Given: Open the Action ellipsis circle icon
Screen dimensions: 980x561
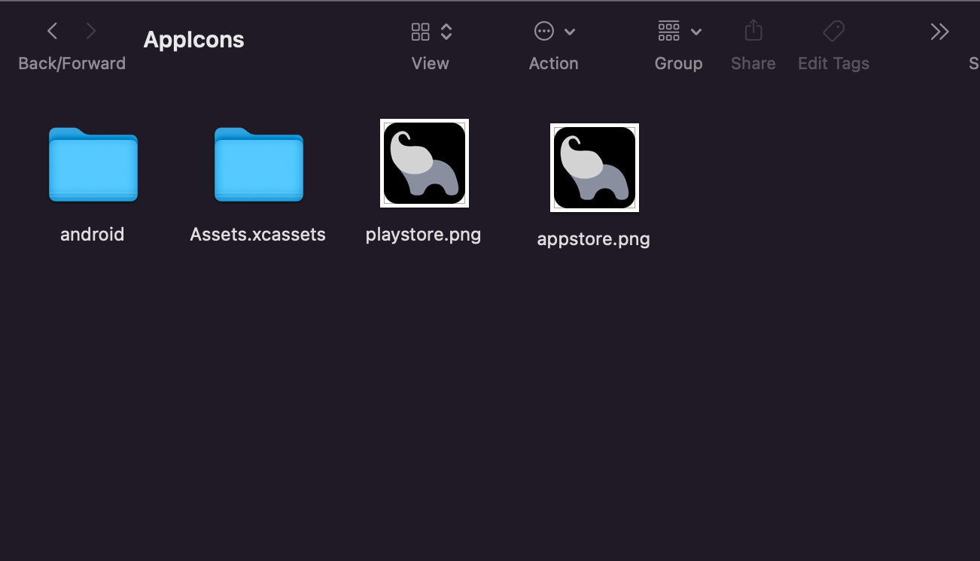Looking at the screenshot, I should tap(543, 32).
